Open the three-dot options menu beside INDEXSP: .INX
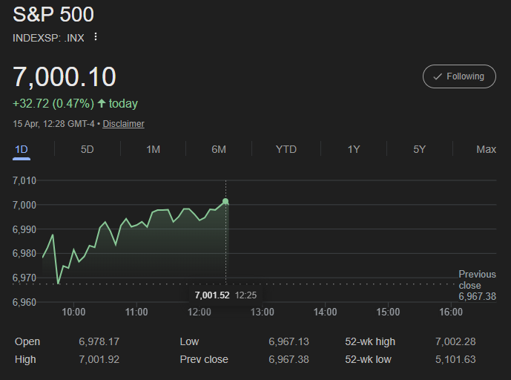 [x=96, y=37]
